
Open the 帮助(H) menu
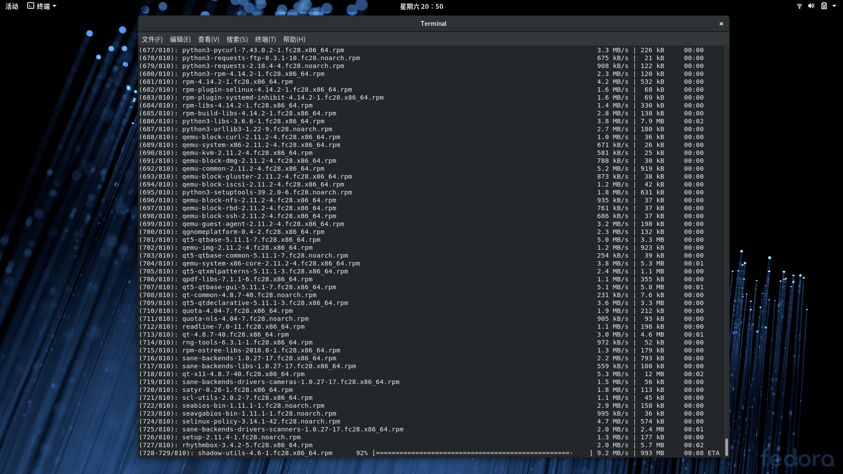294,39
